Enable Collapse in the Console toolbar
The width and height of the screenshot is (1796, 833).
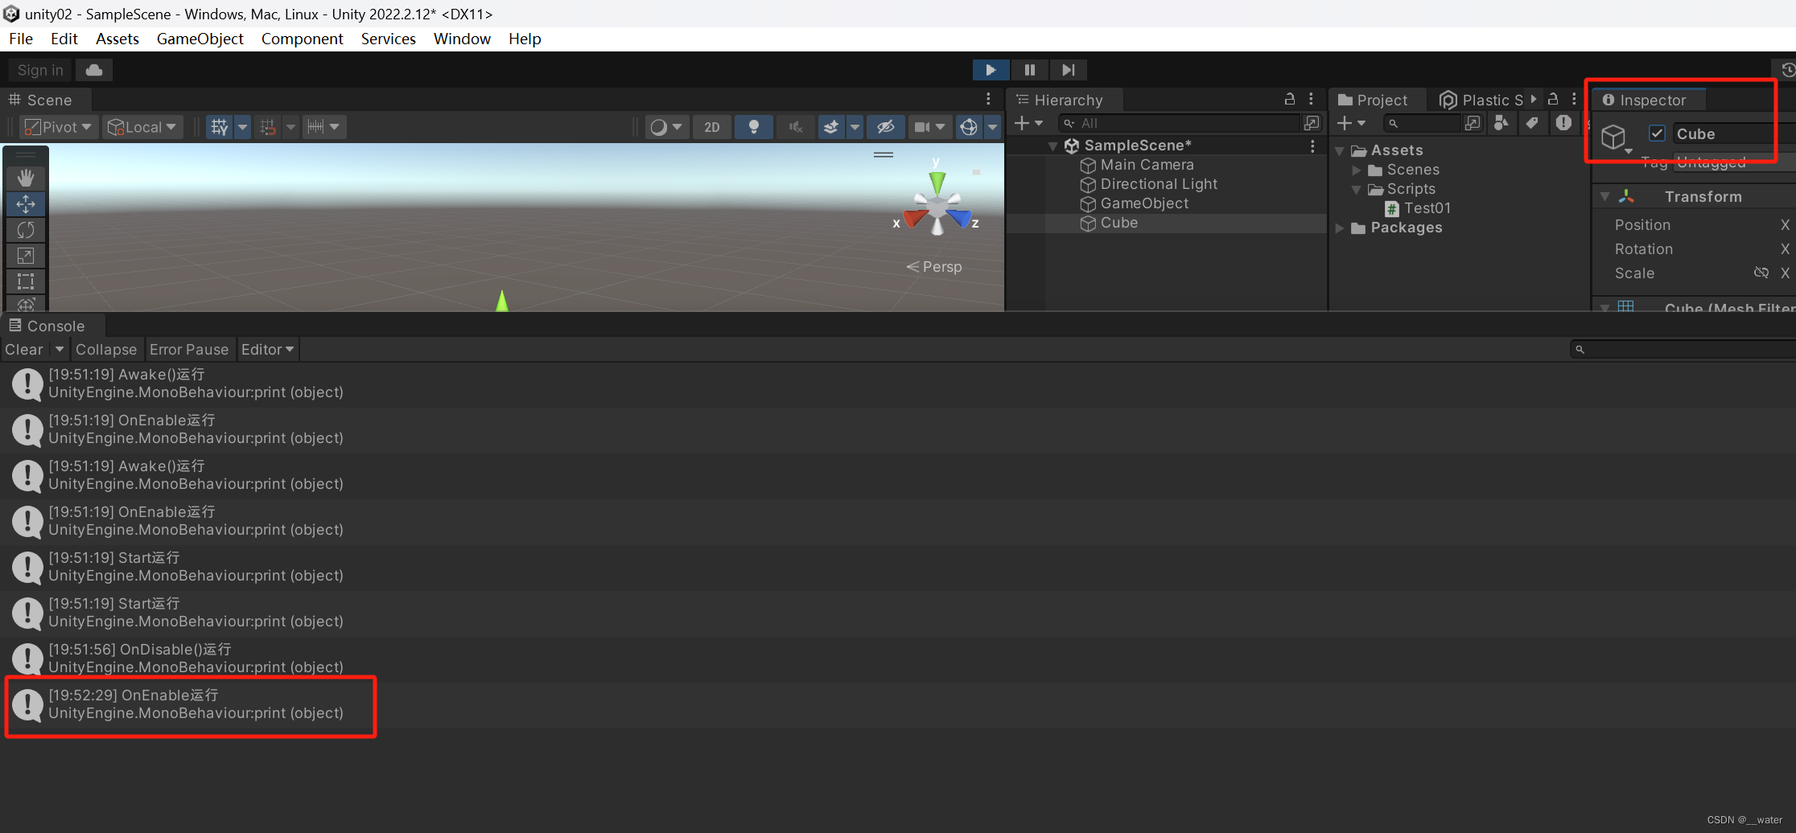pyautogui.click(x=106, y=349)
